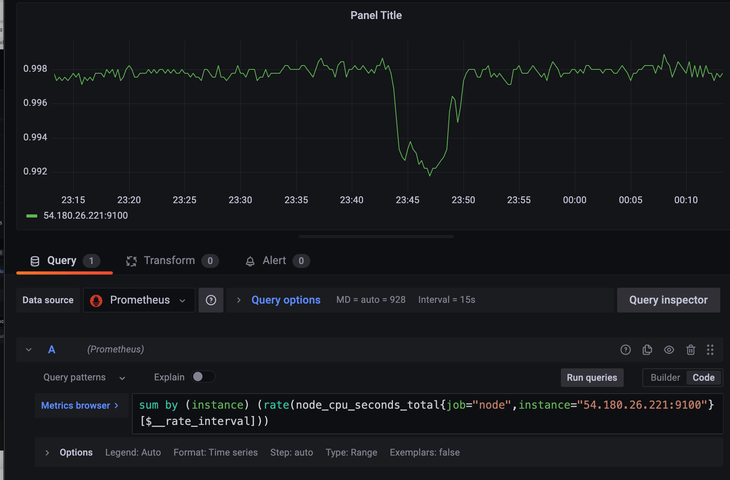Open the data source help icon

click(x=211, y=300)
